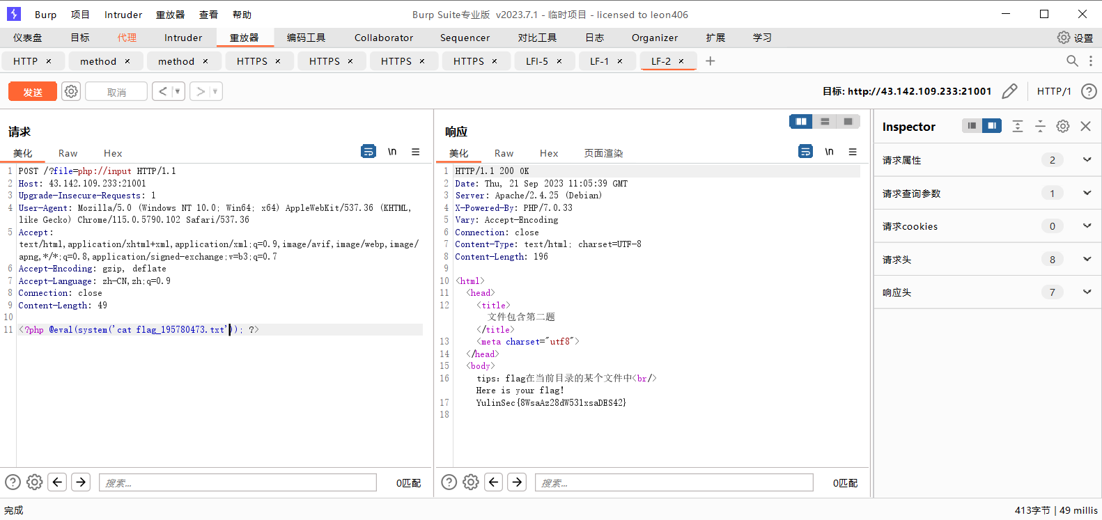Switch response to 页面渲染 render view
1102x520 pixels.
(x=603, y=153)
